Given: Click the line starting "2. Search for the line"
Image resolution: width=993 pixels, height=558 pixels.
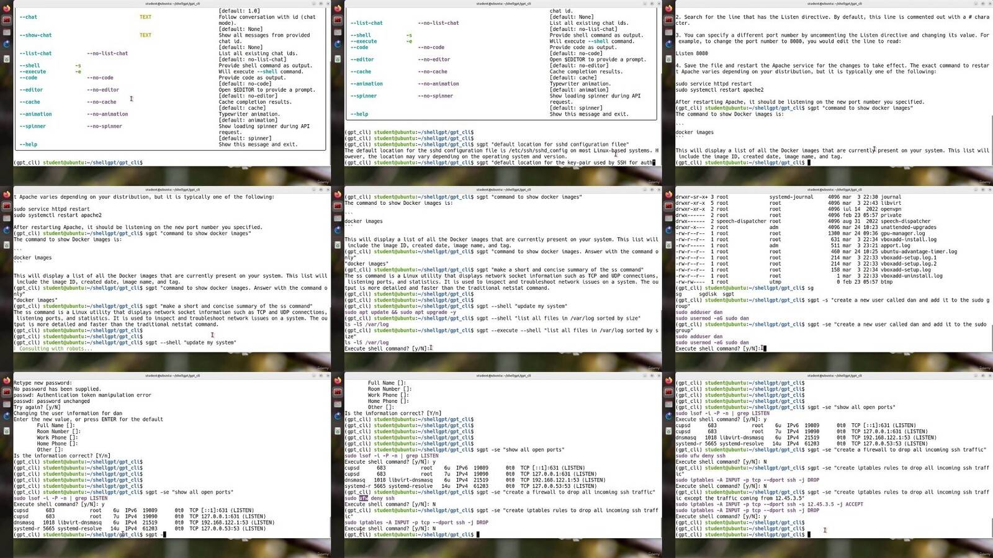Looking at the screenshot, I should coord(832,17).
